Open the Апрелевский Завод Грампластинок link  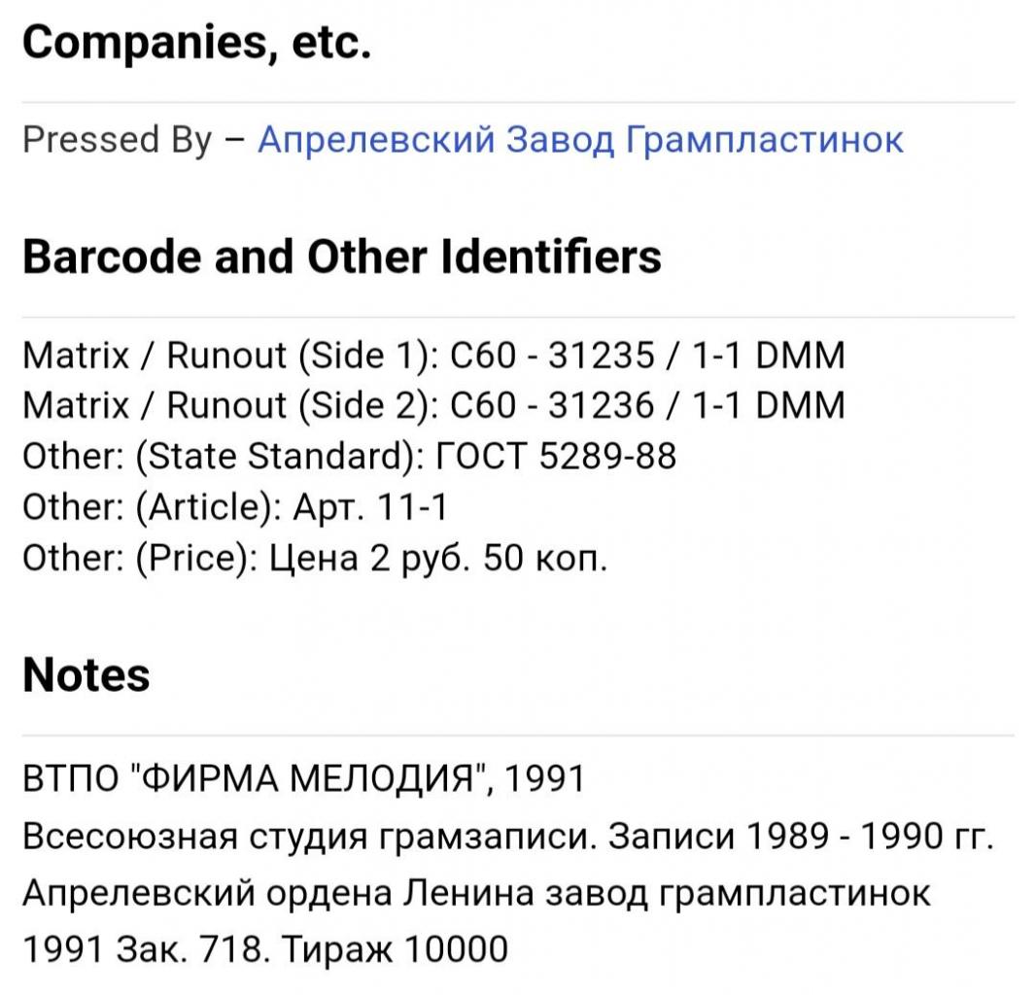(x=580, y=139)
